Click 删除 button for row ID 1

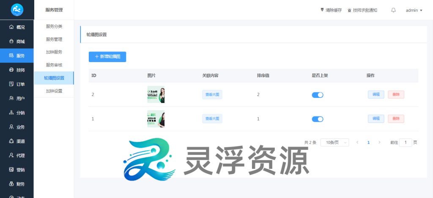click(x=396, y=119)
